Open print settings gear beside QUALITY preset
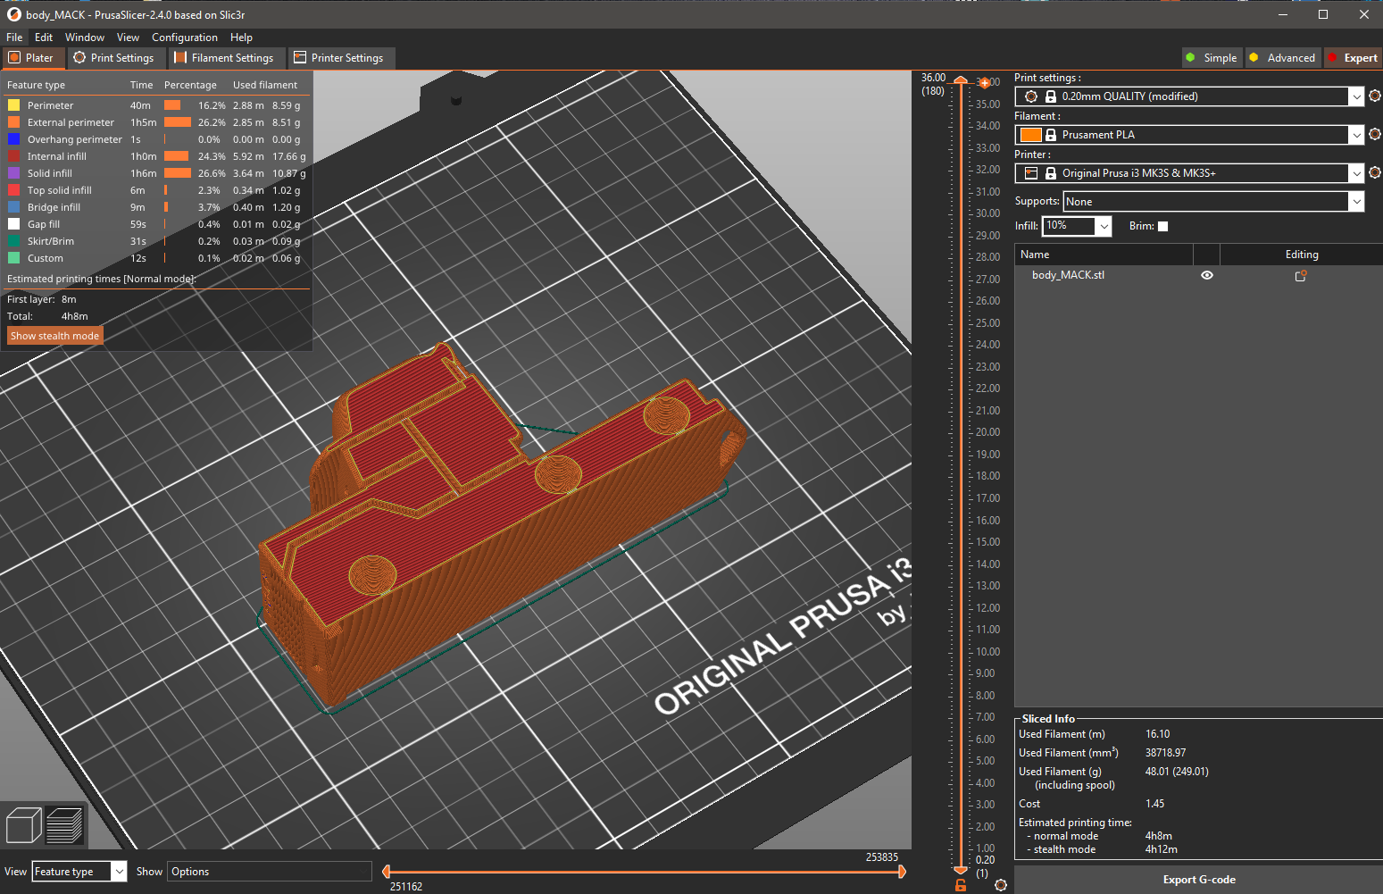This screenshot has width=1383, height=894. [1375, 96]
